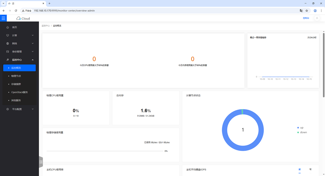
Task: Click the sidebar collapse handle icon
Action: point(41,162)
